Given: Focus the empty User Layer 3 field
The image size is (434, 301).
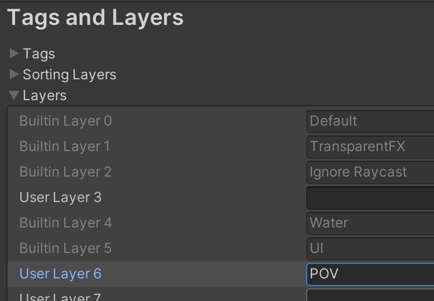Looking at the screenshot, I should [370, 197].
